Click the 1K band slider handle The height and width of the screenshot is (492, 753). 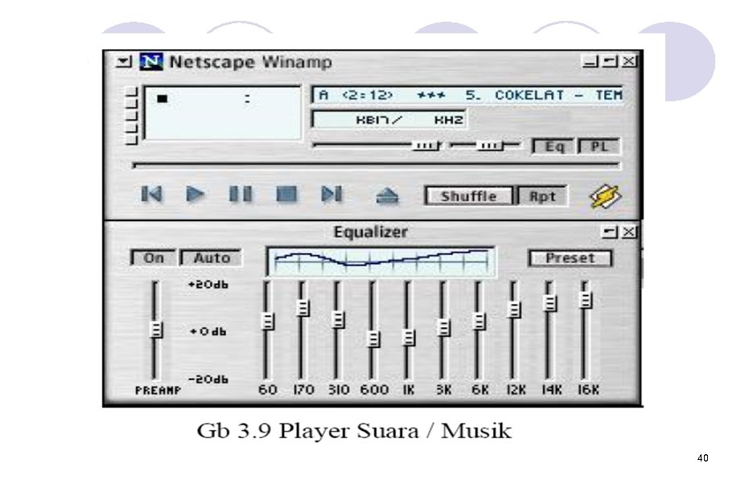coord(409,338)
